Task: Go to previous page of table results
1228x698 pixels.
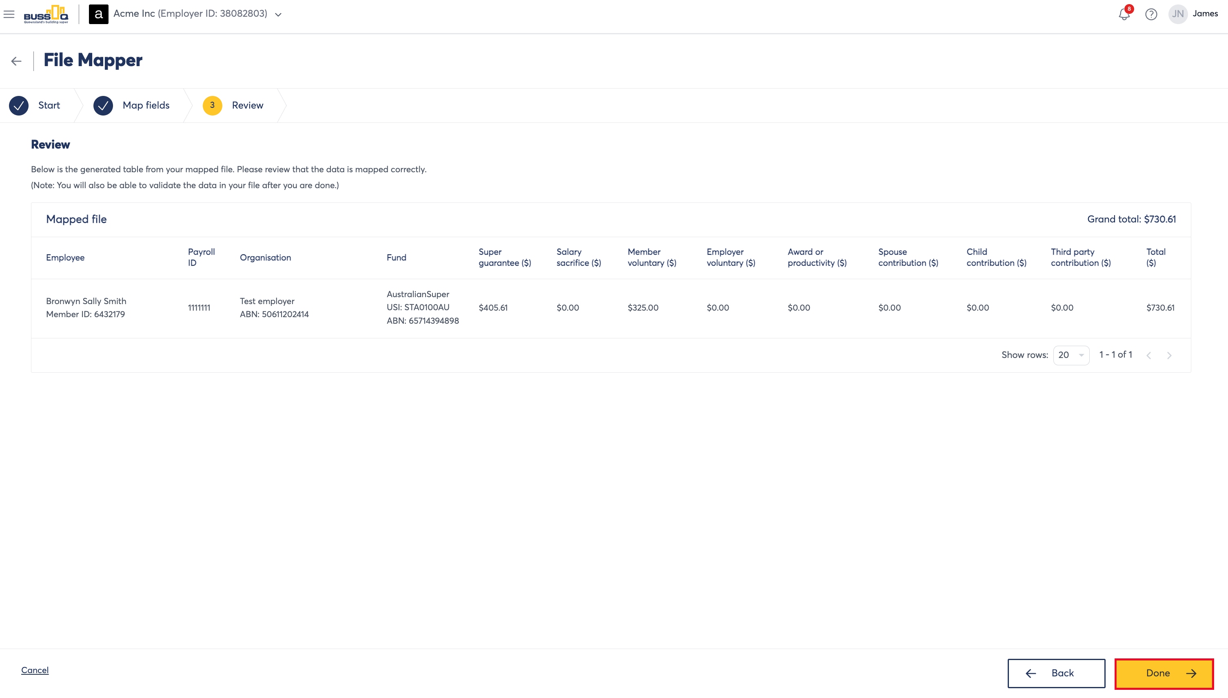Action: 1148,355
